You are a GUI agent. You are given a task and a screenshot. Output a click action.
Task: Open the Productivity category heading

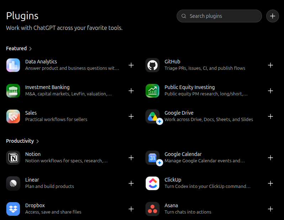pyautogui.click(x=20, y=141)
